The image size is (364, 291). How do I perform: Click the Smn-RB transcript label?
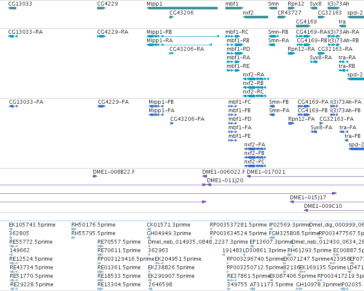[278, 32]
